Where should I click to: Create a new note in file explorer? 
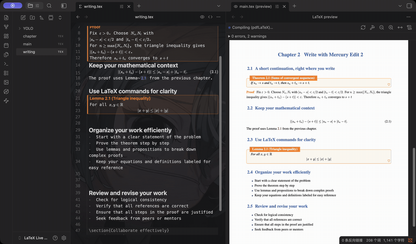pos(23,18)
